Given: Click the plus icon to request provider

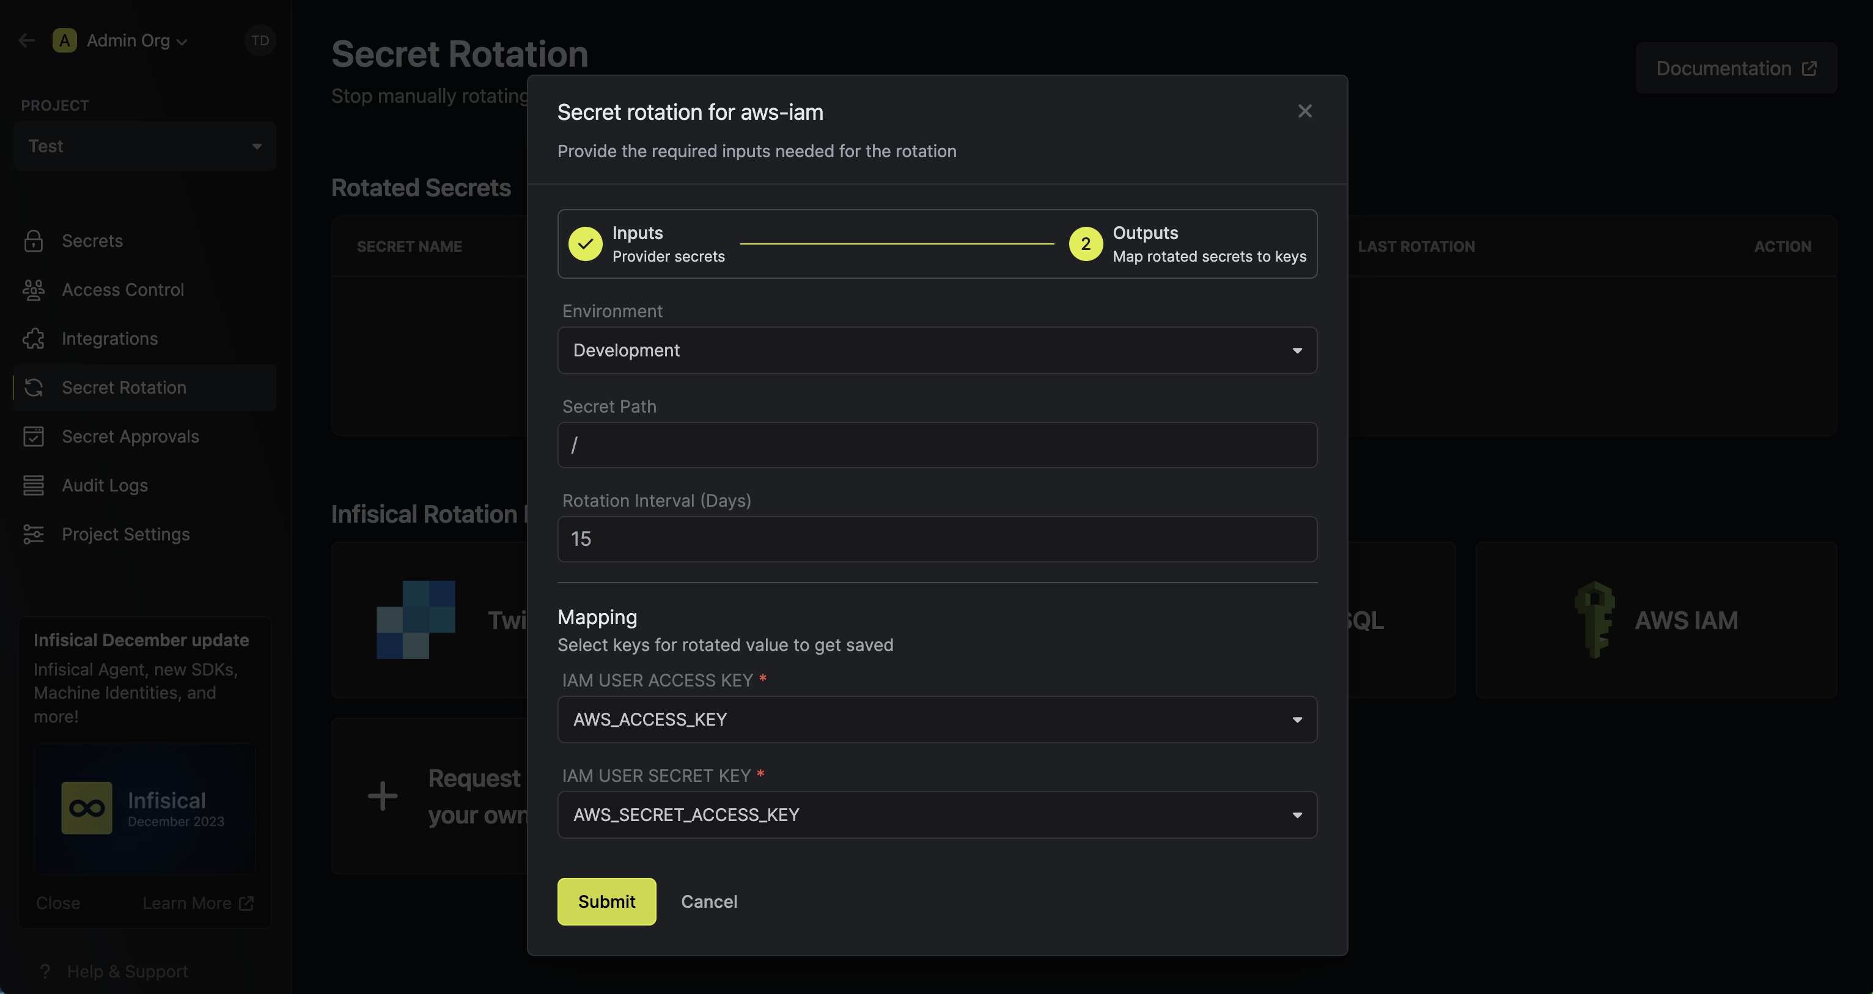Looking at the screenshot, I should [383, 796].
